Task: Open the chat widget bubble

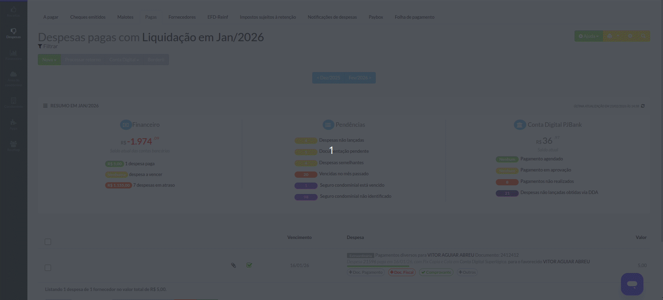Action: pos(632,284)
